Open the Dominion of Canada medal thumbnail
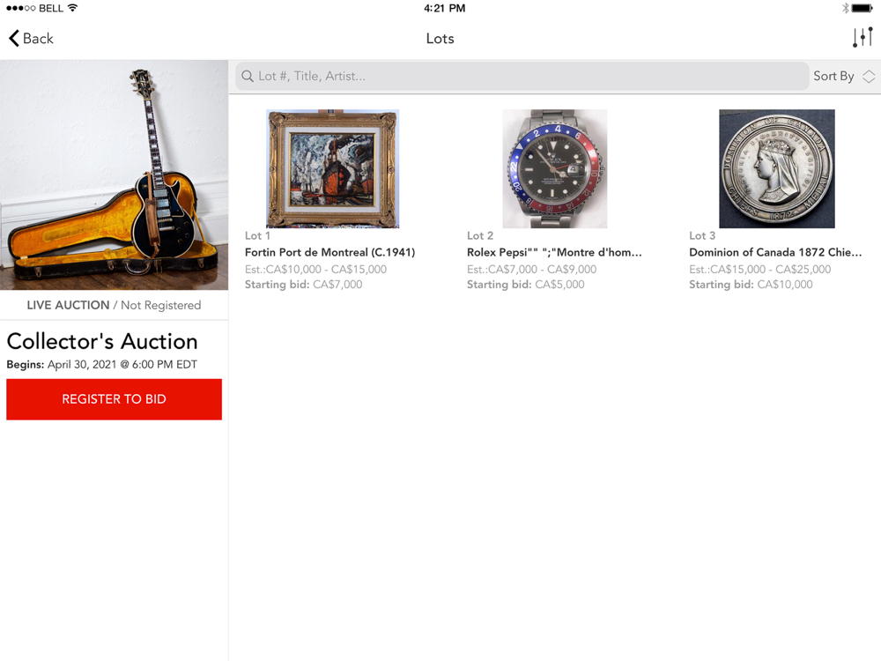 [776, 168]
